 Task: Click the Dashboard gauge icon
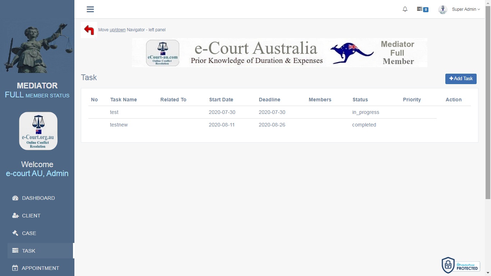click(x=15, y=198)
